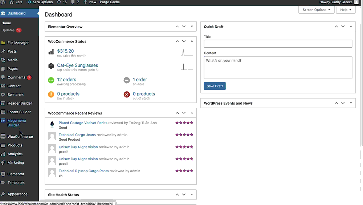Click the New content plus button

point(90,2)
